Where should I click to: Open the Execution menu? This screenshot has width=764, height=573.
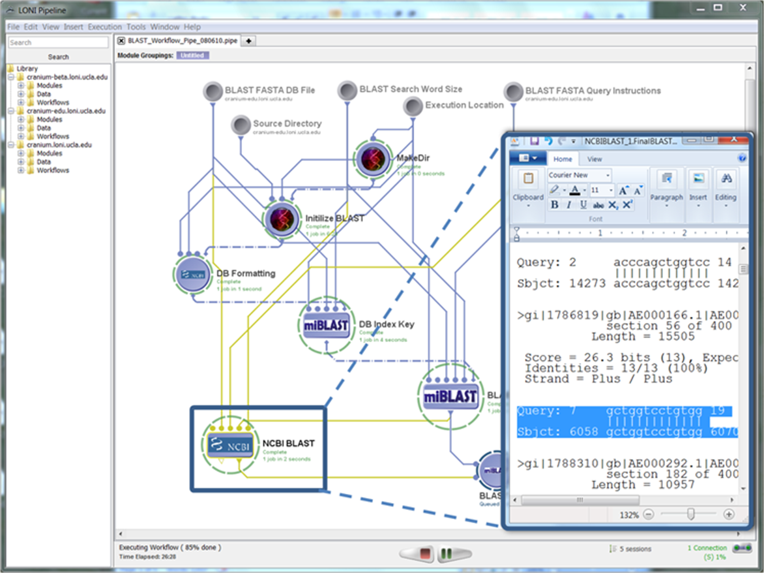pos(105,27)
